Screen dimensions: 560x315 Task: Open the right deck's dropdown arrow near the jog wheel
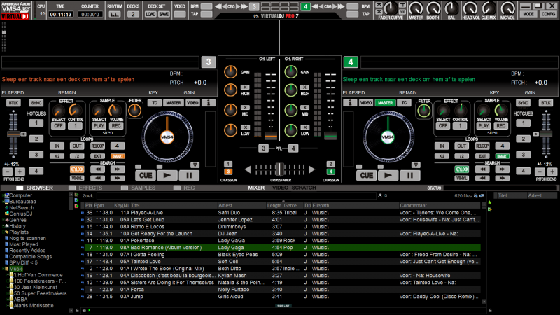[x=416, y=165]
